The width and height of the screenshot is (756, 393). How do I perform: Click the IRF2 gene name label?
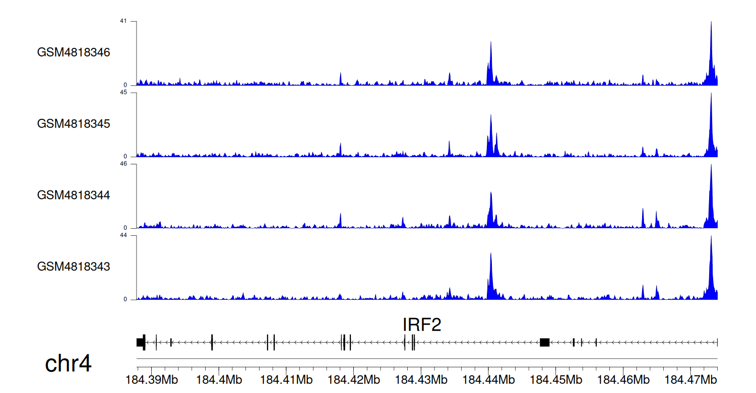pyautogui.click(x=422, y=325)
